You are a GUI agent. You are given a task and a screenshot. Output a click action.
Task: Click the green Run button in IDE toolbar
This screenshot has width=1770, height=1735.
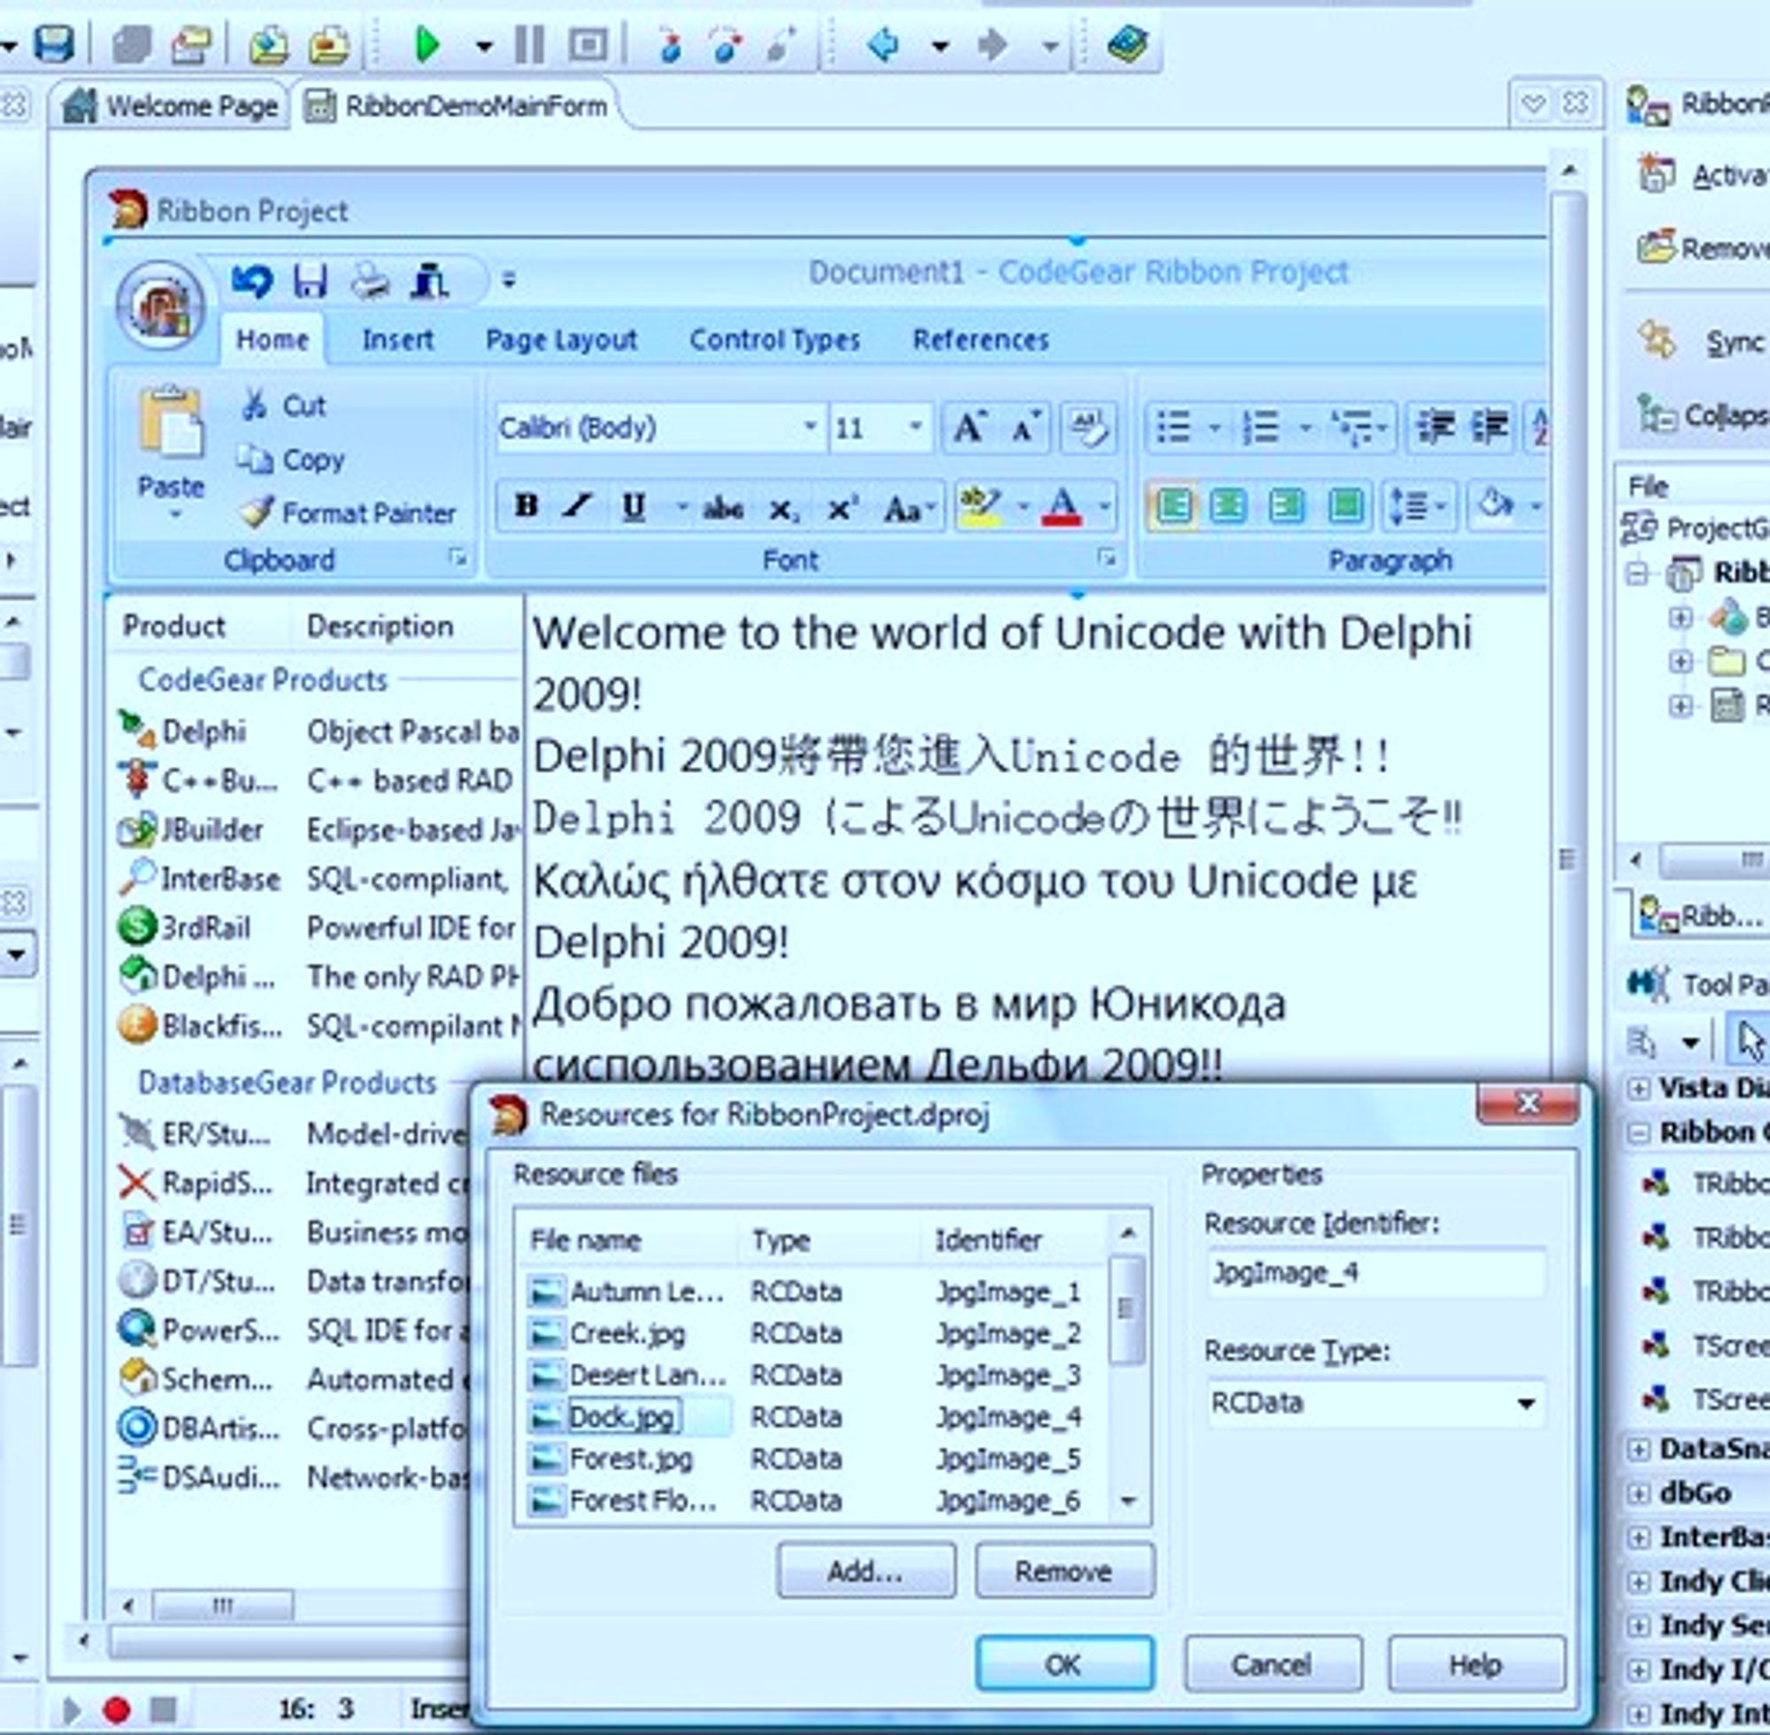coord(427,43)
